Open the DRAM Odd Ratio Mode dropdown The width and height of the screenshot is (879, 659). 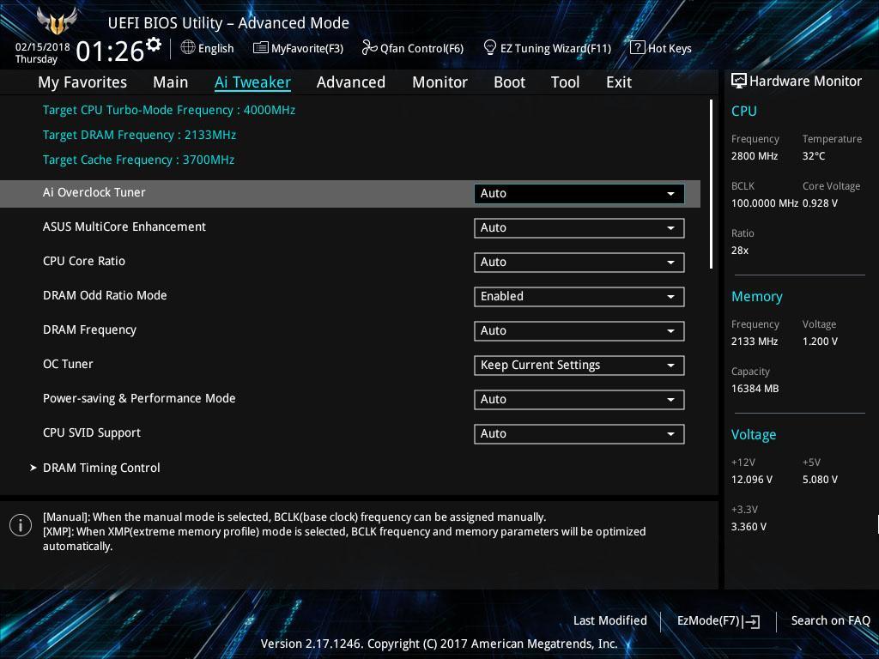tap(579, 296)
